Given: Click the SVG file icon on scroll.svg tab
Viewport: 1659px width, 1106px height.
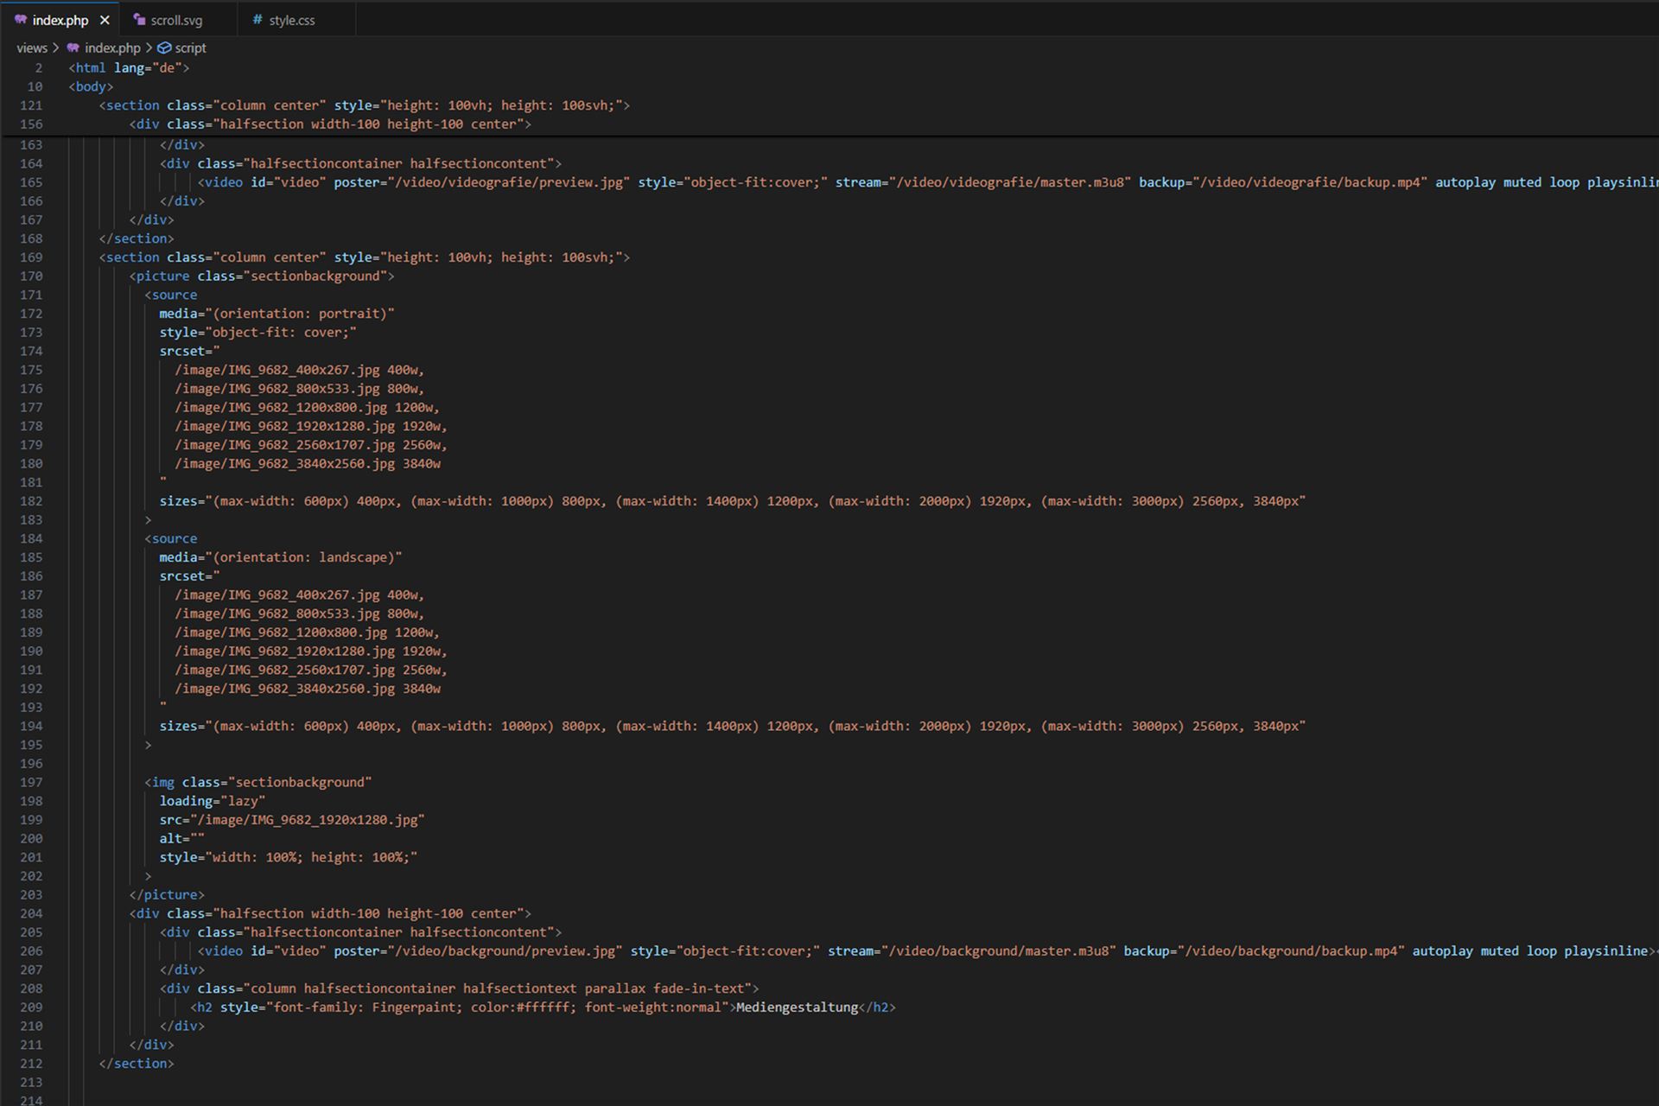Looking at the screenshot, I should (x=139, y=19).
